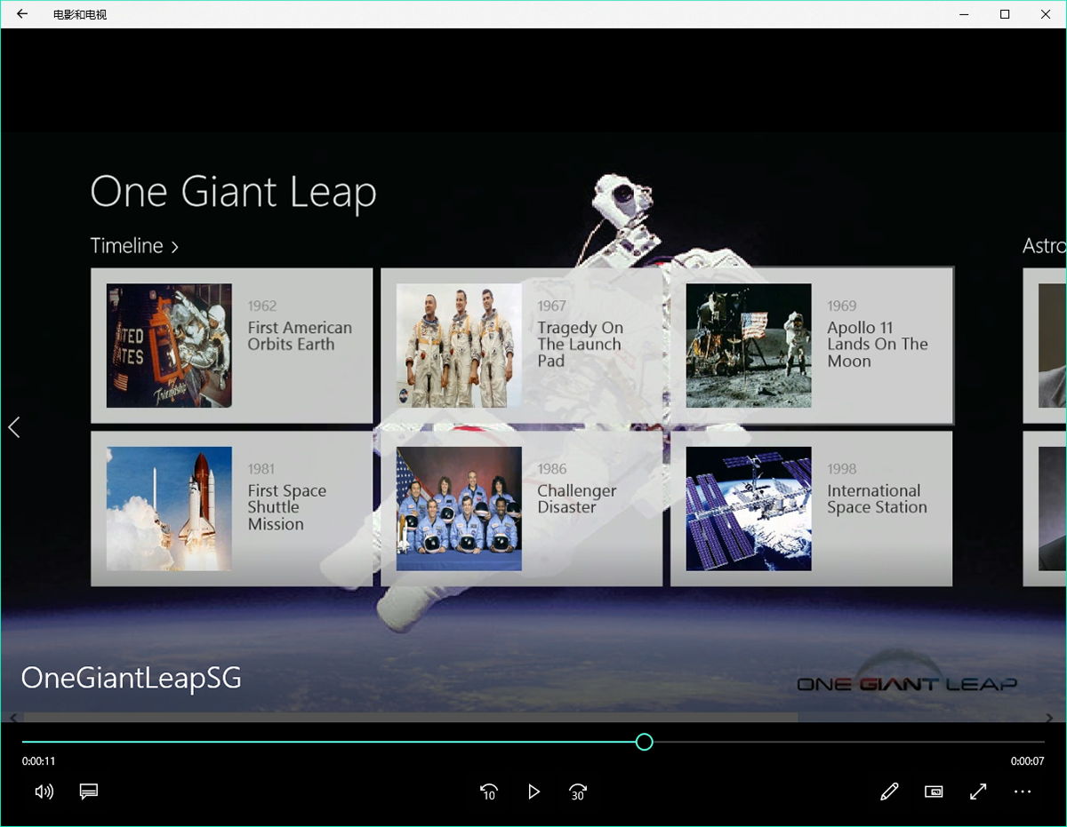Screen dimensions: 1067x827
Task: Click the elapsed time 0:00:11 label
Action: (39, 761)
